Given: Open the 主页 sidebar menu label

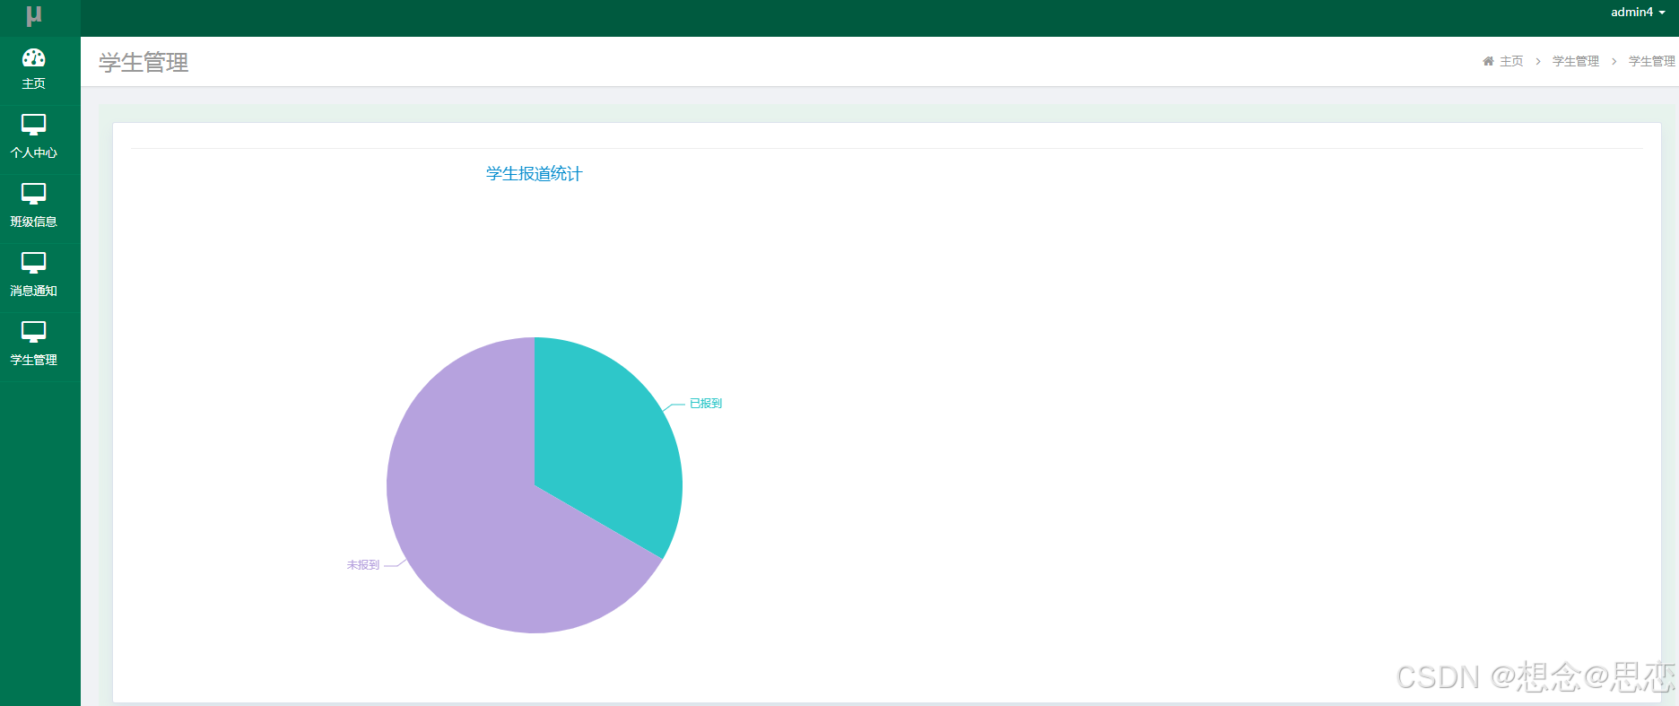Looking at the screenshot, I should point(33,83).
